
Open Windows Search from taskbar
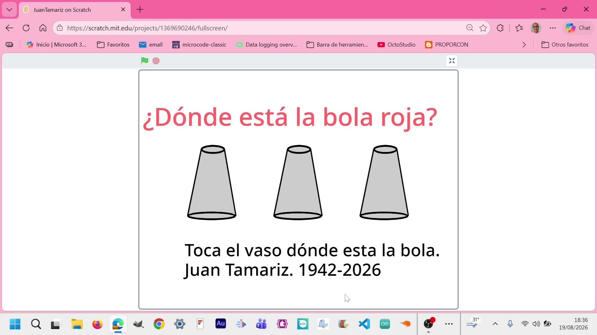(36, 324)
